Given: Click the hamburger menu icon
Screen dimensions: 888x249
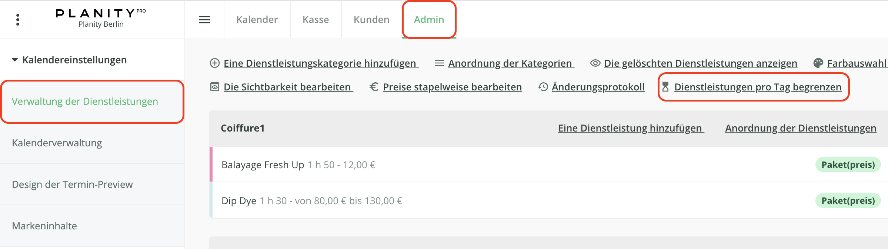Looking at the screenshot, I should pyautogui.click(x=204, y=20).
